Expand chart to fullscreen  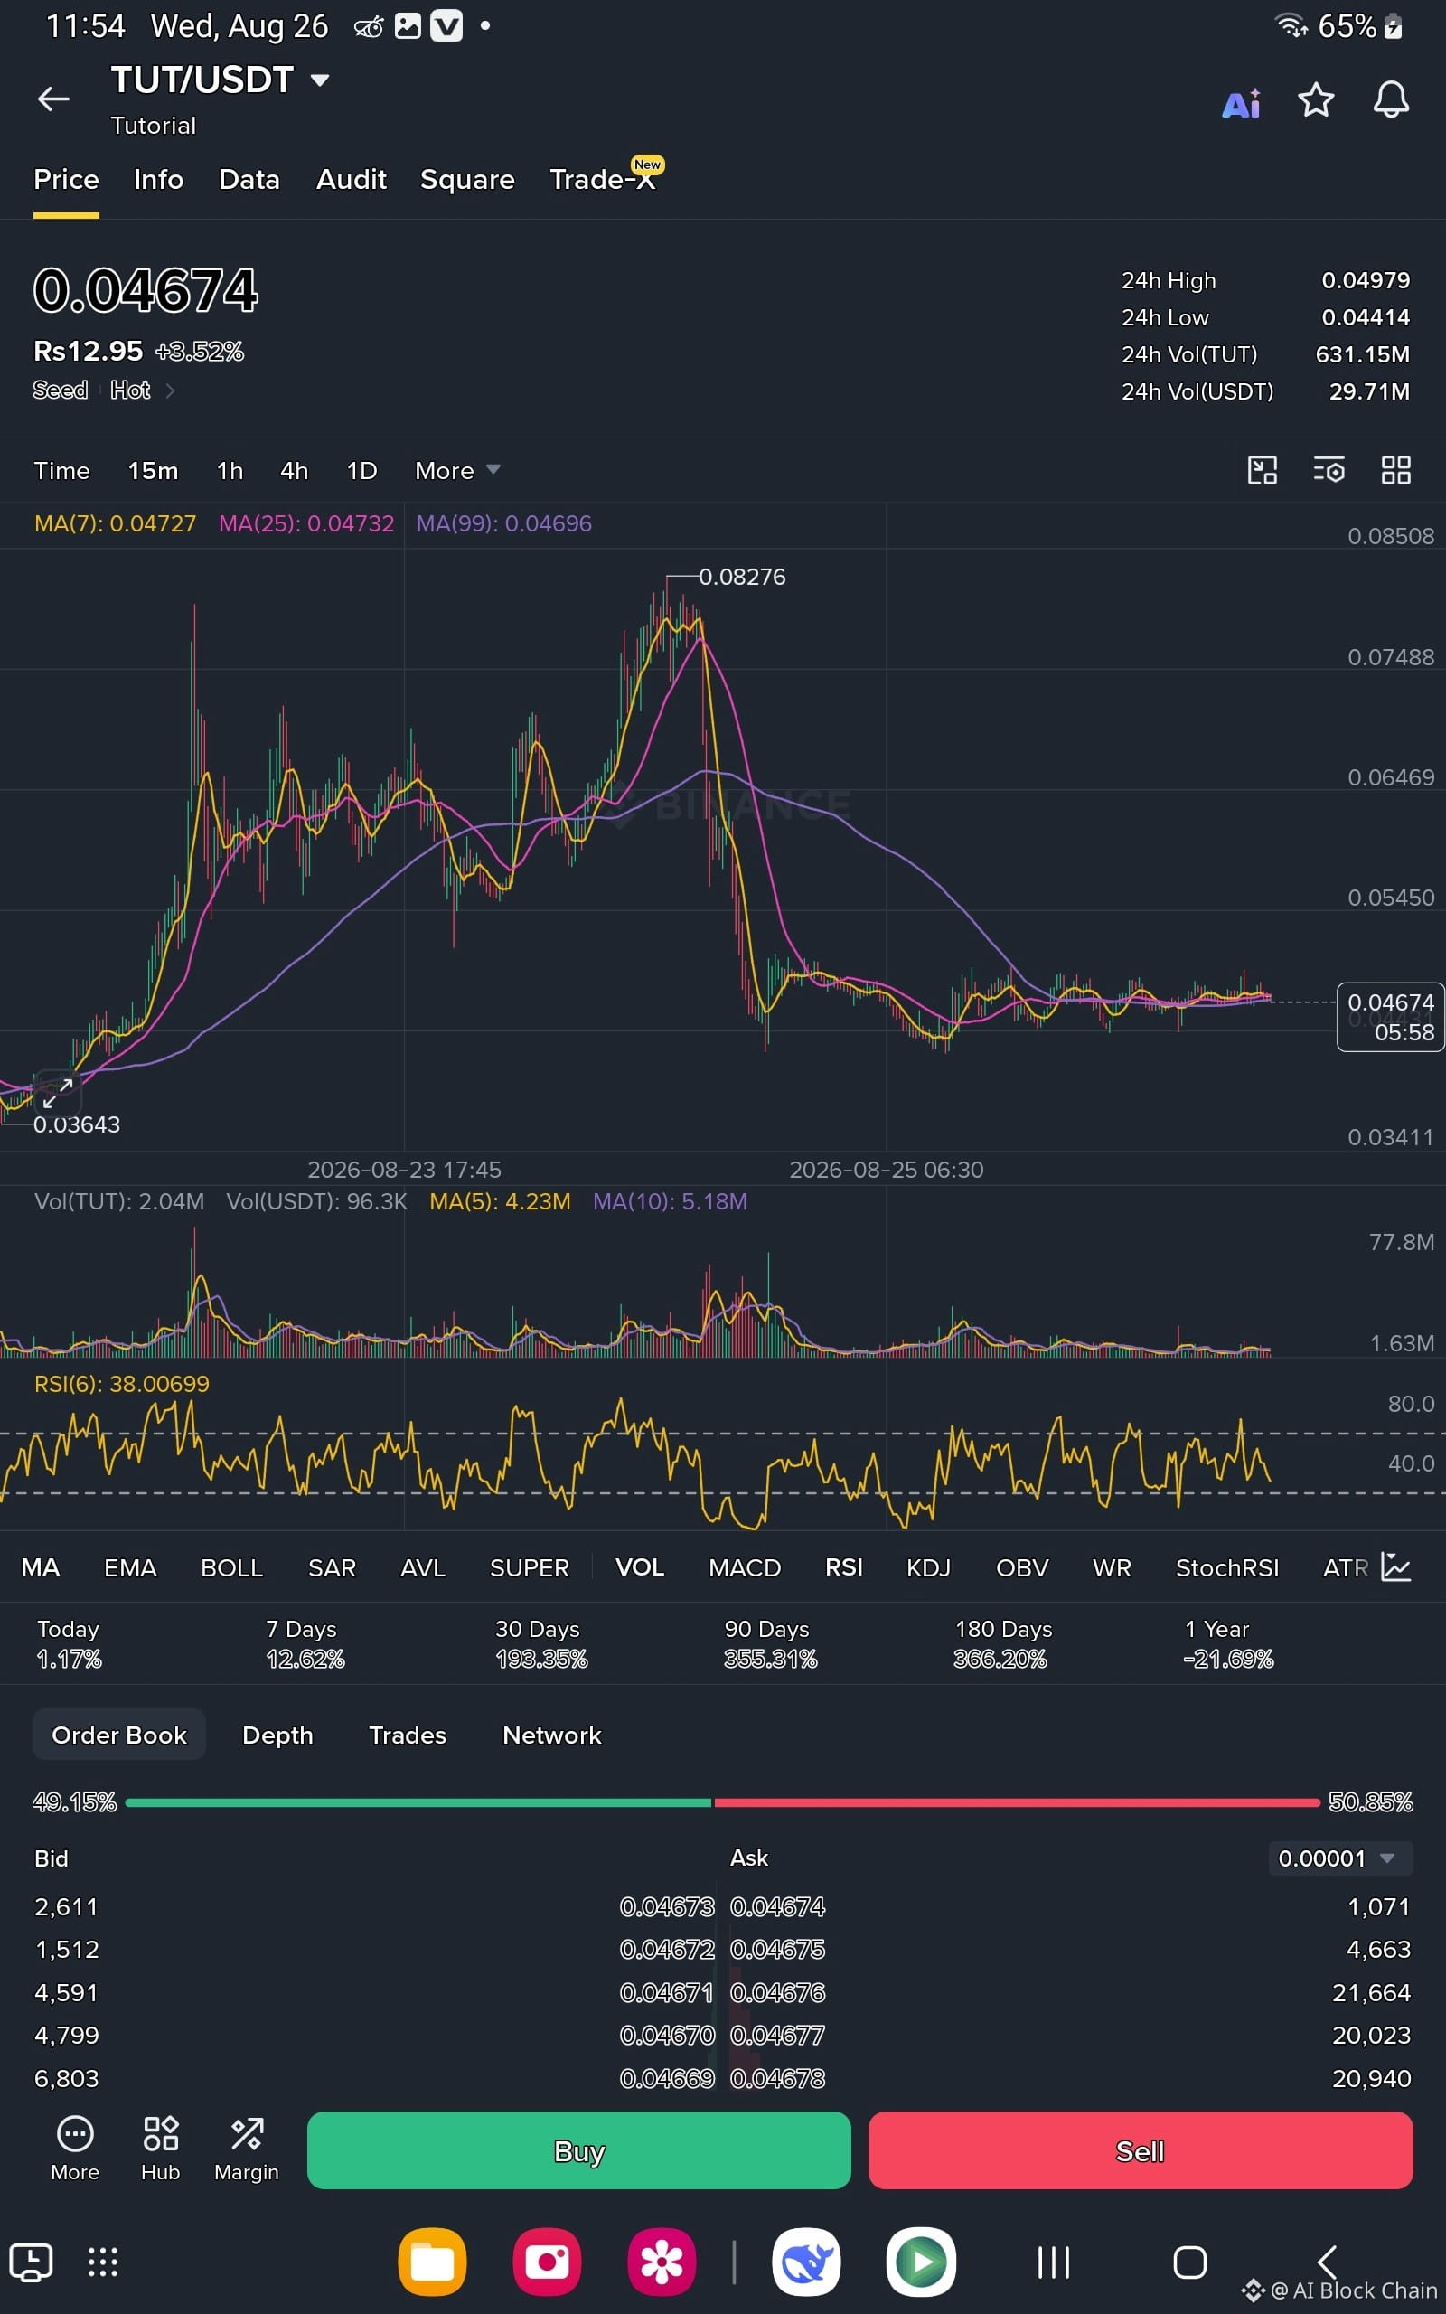pos(57,1091)
